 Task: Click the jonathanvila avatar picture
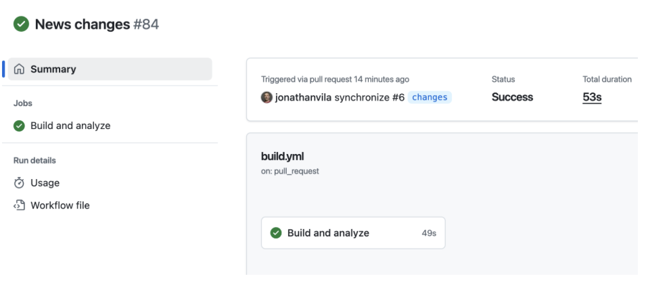click(267, 97)
